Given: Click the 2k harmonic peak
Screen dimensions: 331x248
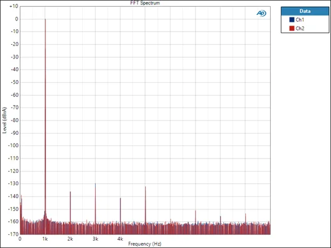Looking at the screenshot, I should click(70, 192).
